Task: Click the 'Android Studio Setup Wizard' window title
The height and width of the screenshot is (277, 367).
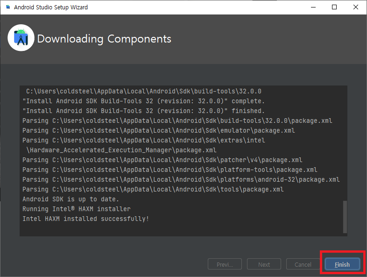Action: [x=51, y=7]
